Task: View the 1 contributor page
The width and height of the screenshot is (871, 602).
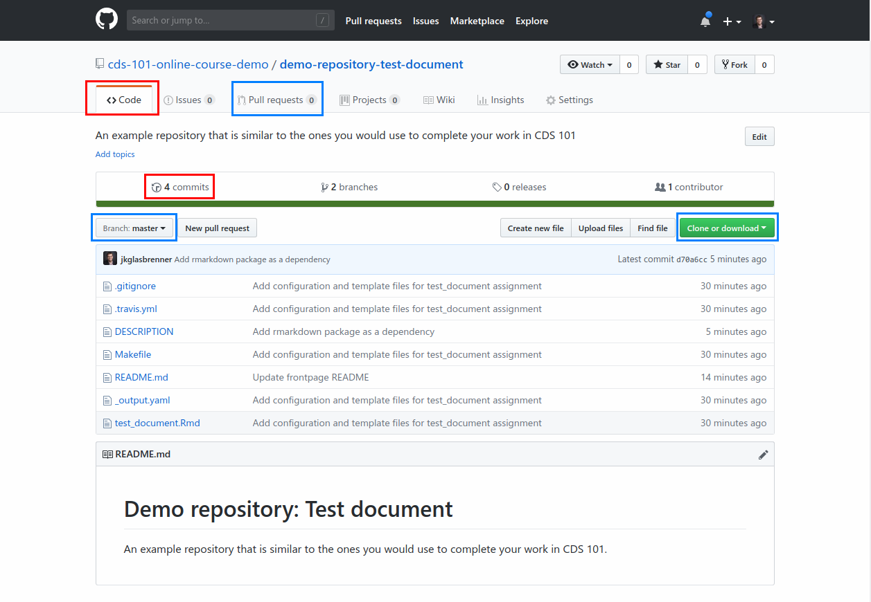Action: tap(689, 187)
